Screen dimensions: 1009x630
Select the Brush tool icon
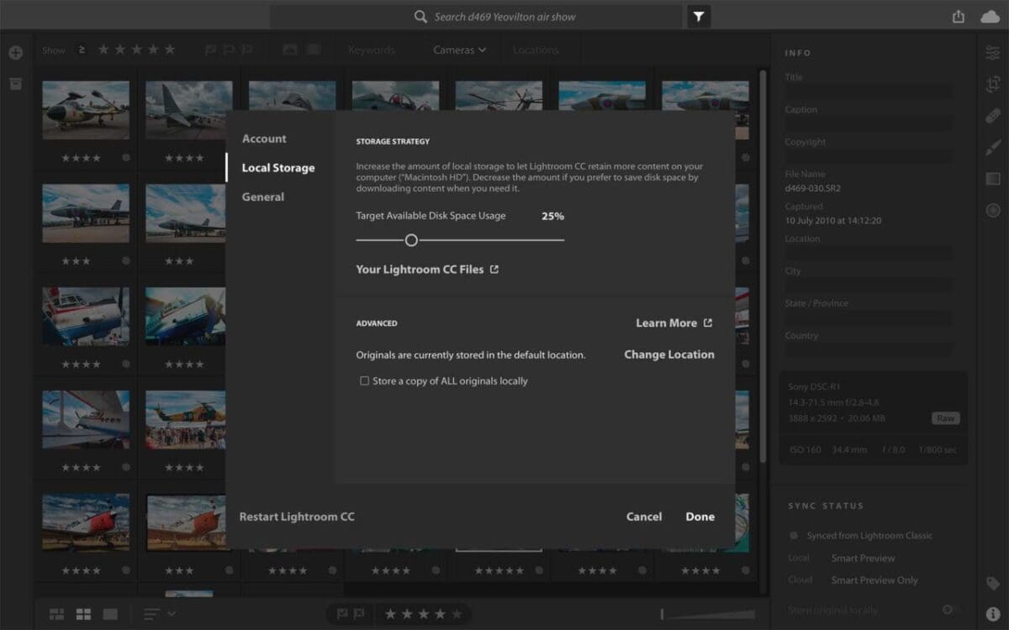993,147
